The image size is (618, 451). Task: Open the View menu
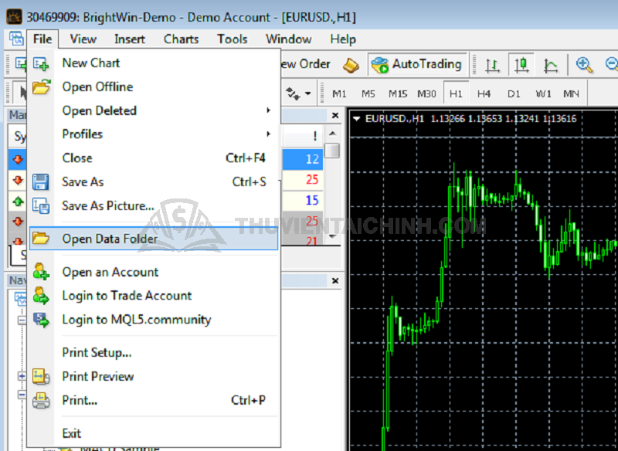point(83,39)
